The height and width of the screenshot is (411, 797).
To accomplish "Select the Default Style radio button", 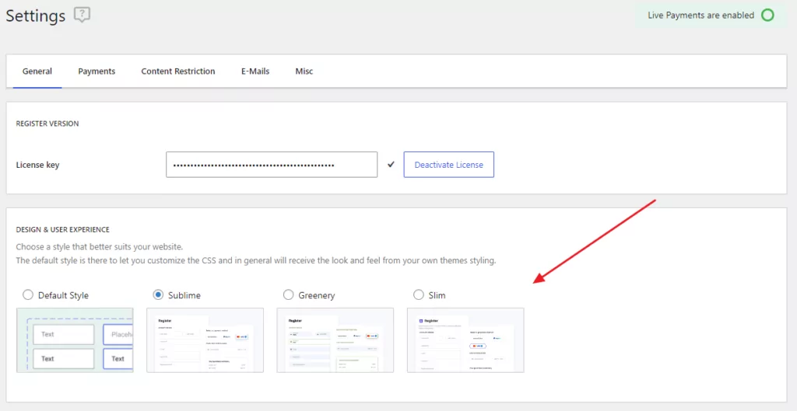I will [28, 294].
